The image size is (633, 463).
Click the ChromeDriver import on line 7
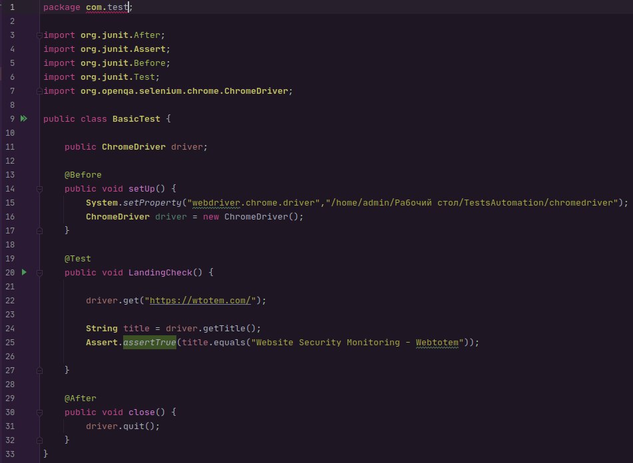168,91
